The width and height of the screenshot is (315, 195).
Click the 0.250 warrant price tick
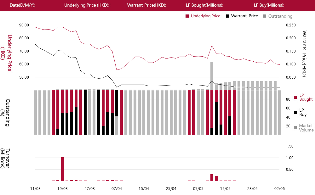coord(291,25)
